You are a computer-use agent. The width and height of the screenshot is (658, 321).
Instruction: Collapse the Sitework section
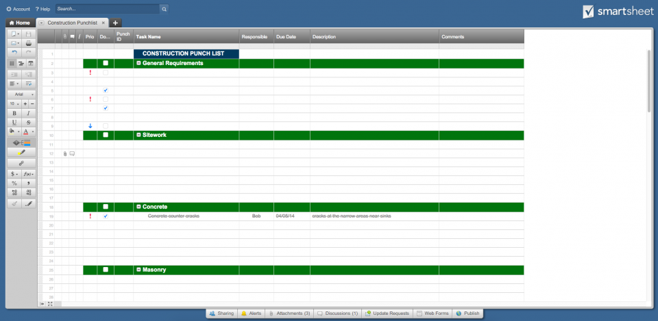click(x=138, y=135)
